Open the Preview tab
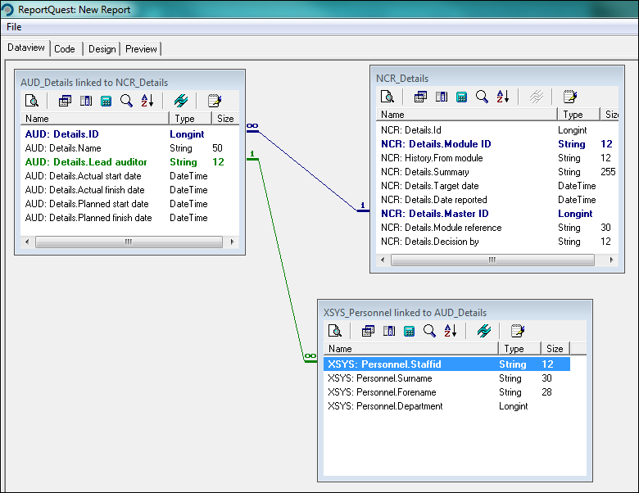The width and height of the screenshot is (639, 493). coord(141,49)
